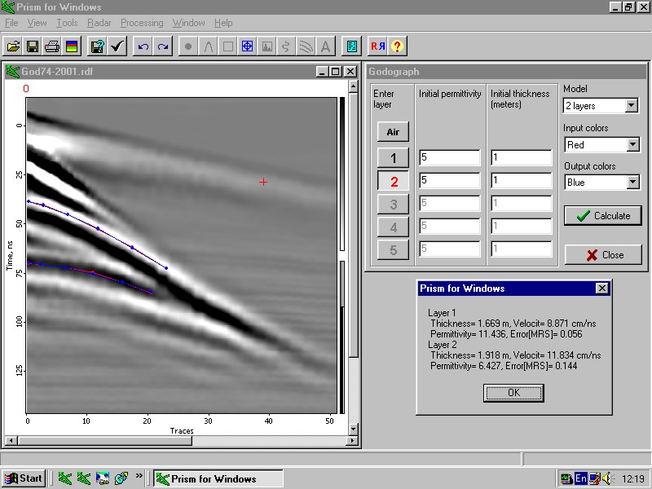
Task: Expand the Input colors Red dropdown
Action: (632, 145)
